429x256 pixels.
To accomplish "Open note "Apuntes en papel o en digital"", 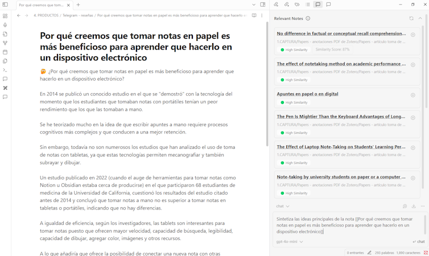I will click(x=307, y=94).
